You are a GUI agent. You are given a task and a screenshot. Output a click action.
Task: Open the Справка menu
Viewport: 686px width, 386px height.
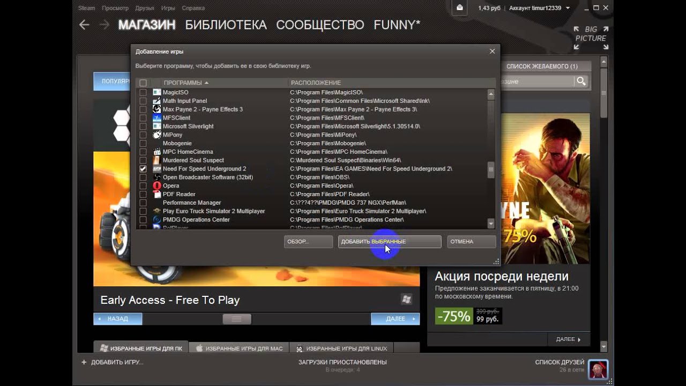[193, 8]
